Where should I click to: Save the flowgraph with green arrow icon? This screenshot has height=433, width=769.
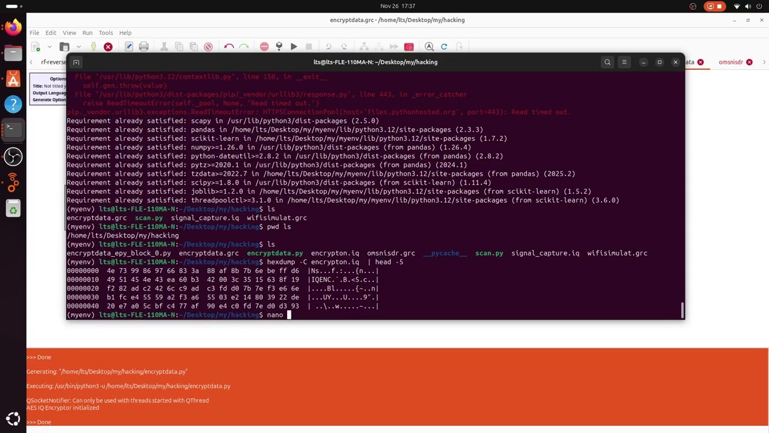click(93, 47)
